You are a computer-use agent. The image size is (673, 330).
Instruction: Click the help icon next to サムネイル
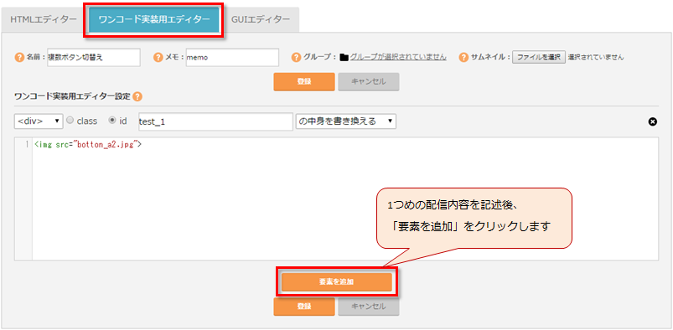(x=463, y=58)
